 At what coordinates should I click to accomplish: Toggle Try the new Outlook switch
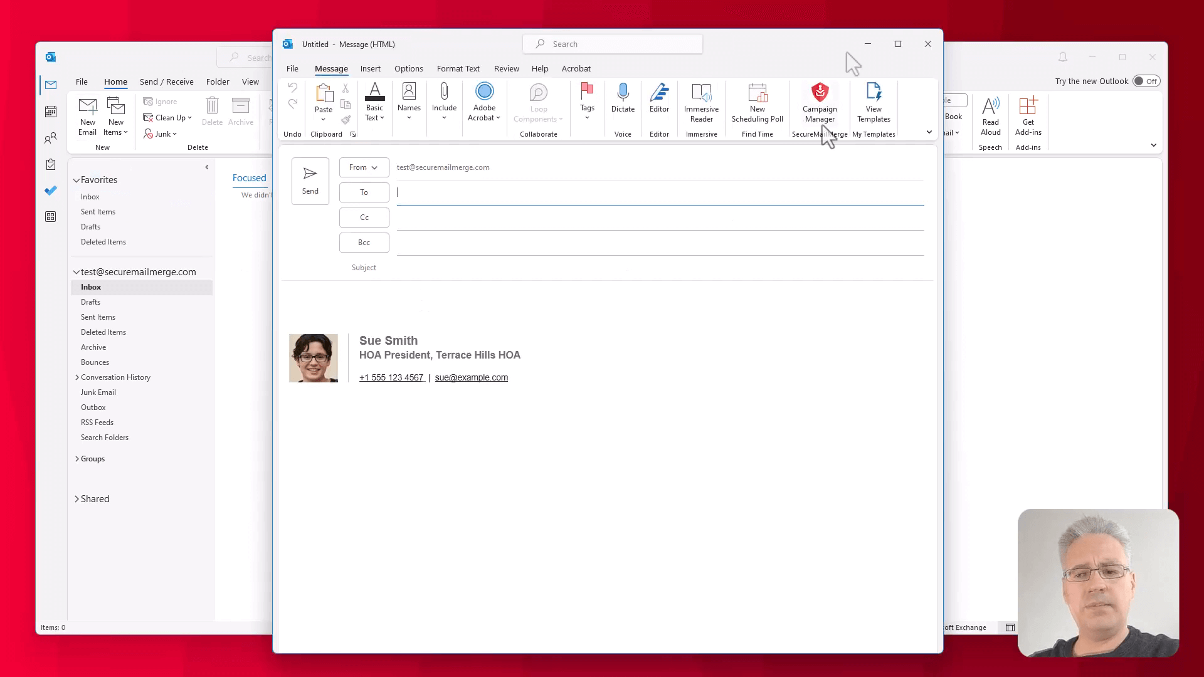[1146, 81]
